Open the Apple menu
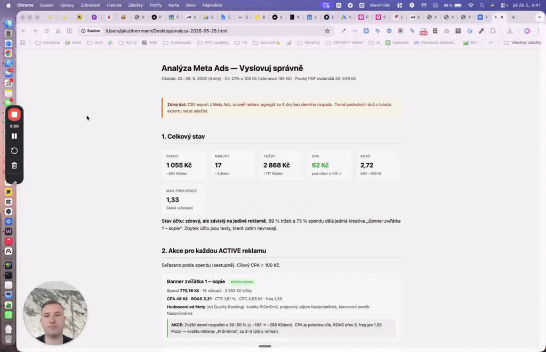Screen dimensions: 546x352 tap(9, 5)
